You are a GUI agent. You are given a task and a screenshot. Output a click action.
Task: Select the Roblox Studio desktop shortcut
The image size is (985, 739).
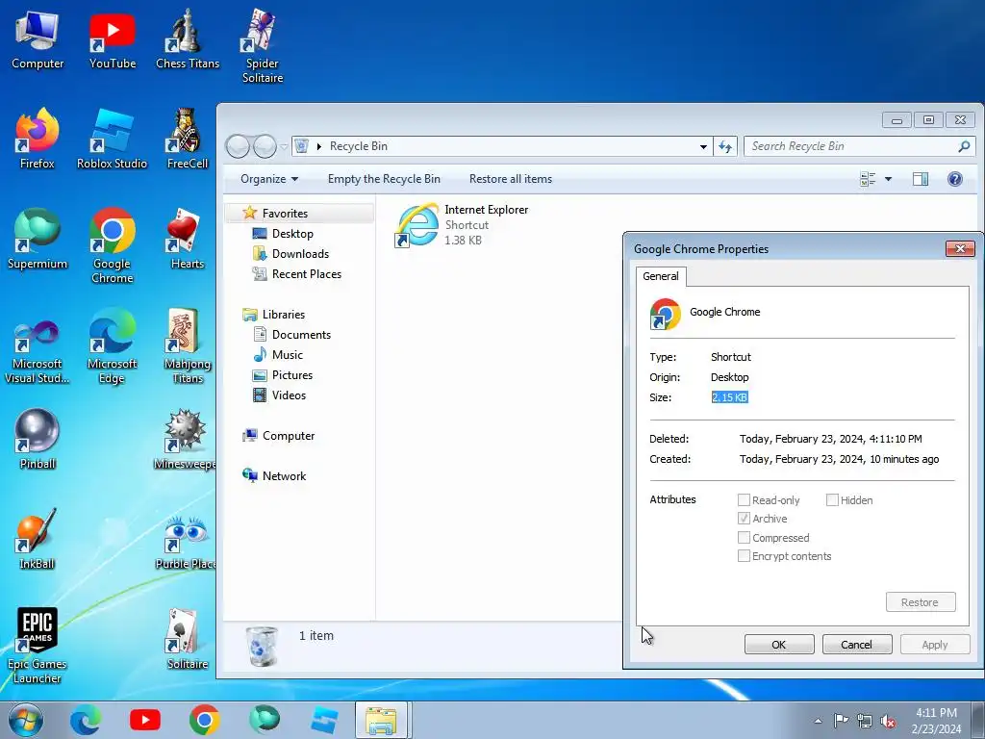tap(112, 140)
